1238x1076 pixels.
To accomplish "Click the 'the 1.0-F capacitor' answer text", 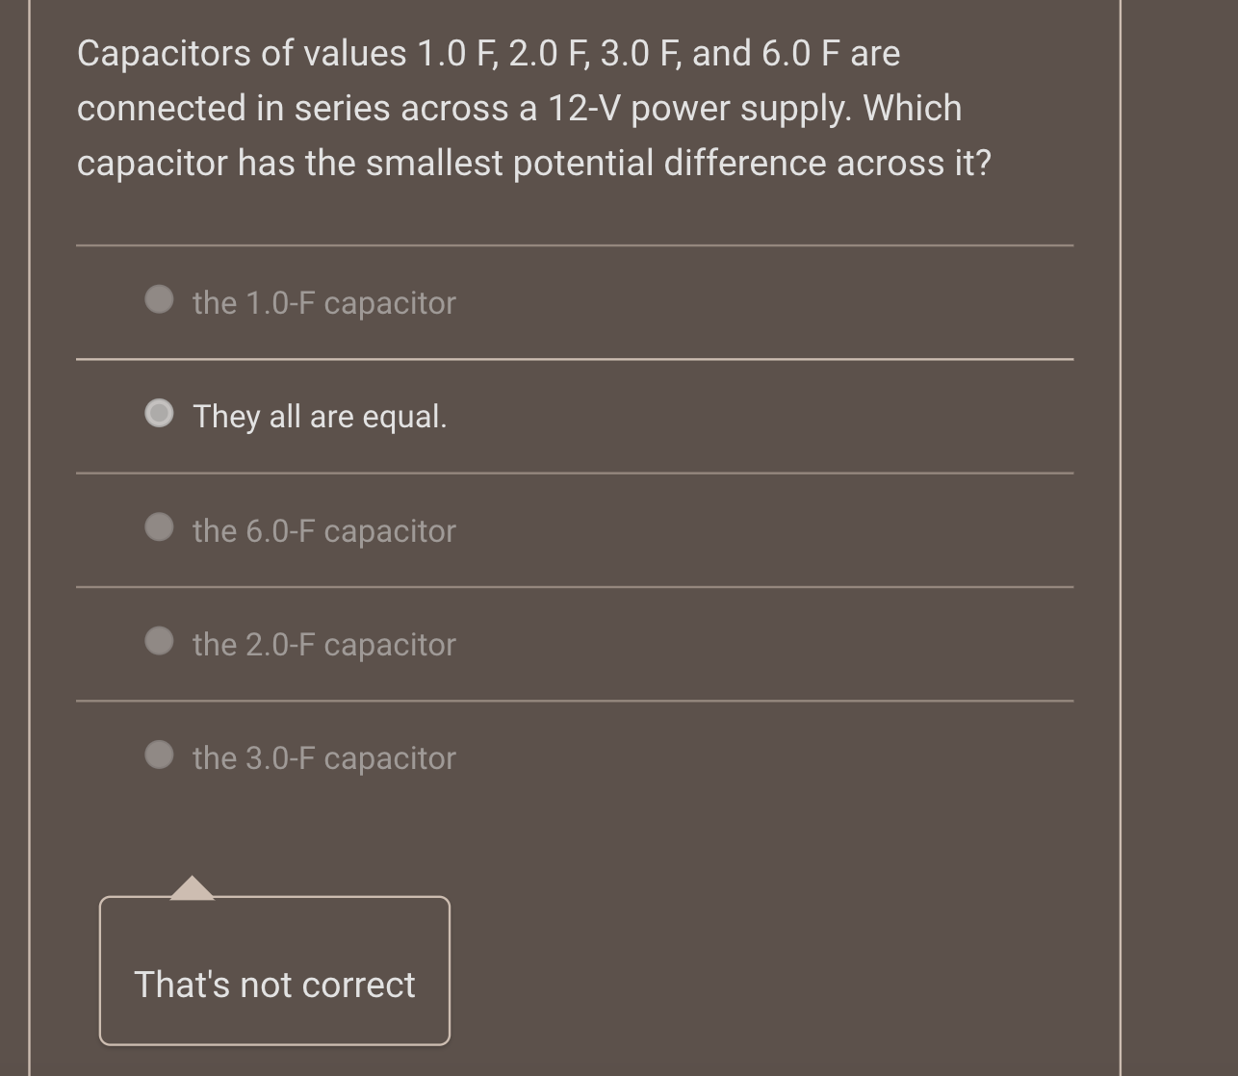I will [x=323, y=303].
